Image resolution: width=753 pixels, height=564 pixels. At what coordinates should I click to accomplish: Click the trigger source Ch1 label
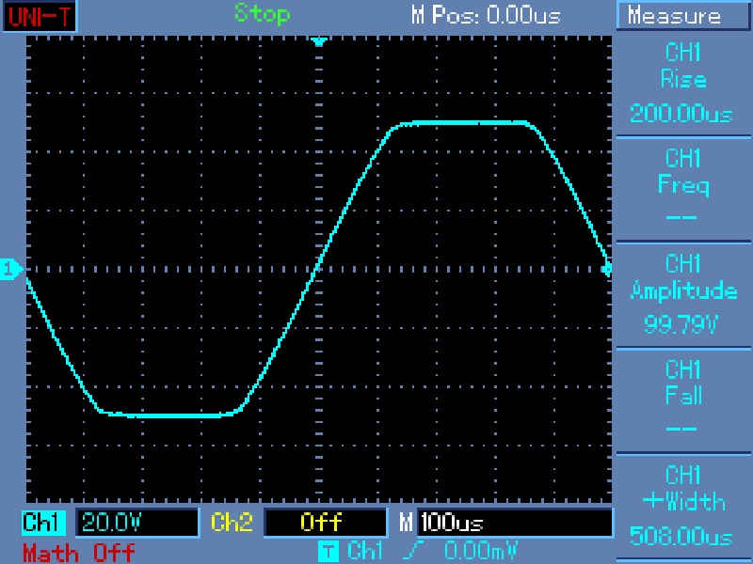[365, 551]
